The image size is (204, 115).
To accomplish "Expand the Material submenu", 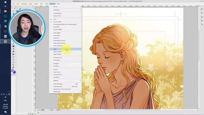I will [x=65, y=80].
